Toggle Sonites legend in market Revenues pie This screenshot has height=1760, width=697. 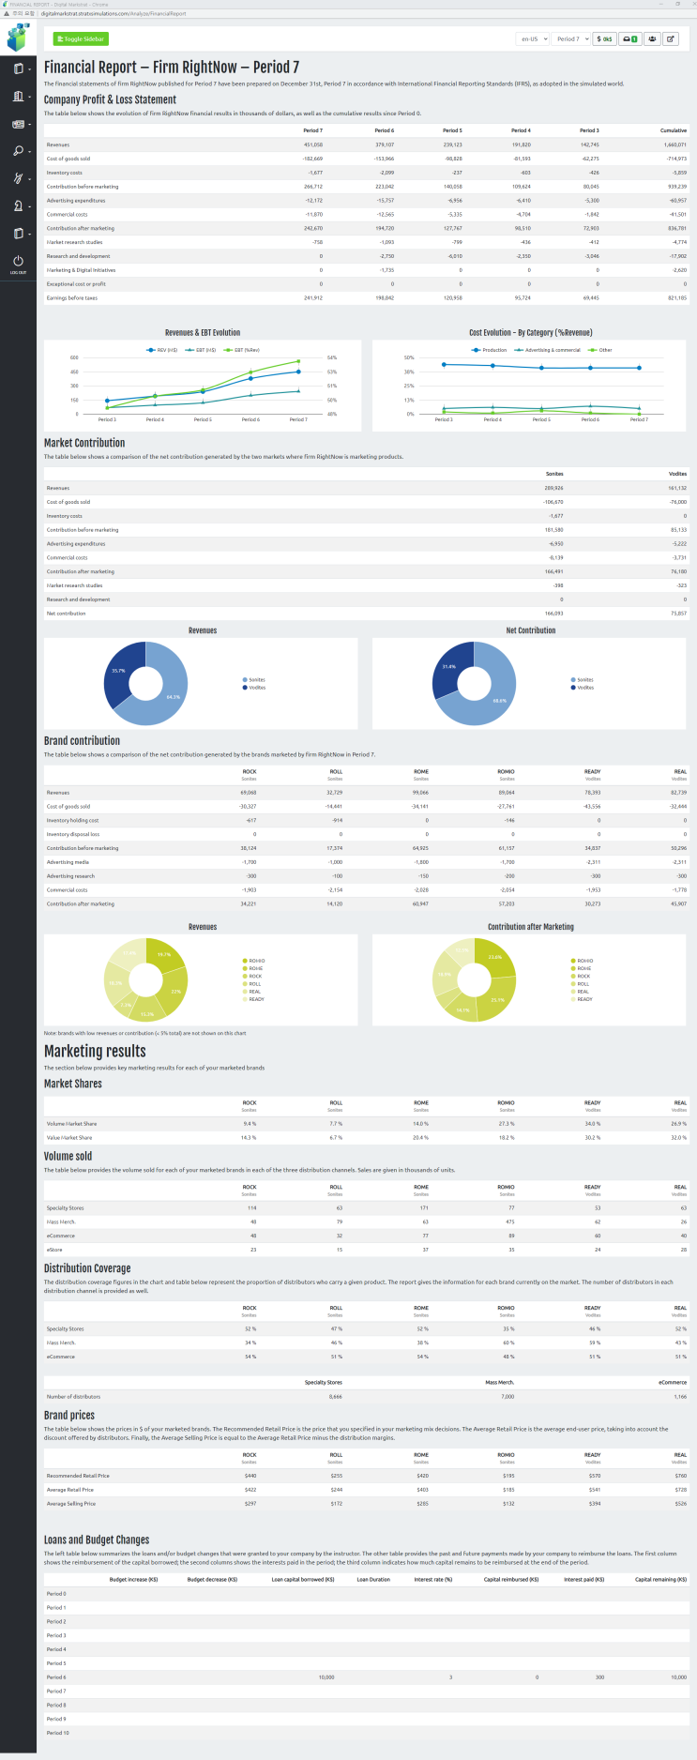coord(254,680)
